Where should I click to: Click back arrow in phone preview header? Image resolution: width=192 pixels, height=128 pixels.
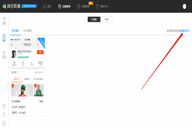click(x=12, y=44)
